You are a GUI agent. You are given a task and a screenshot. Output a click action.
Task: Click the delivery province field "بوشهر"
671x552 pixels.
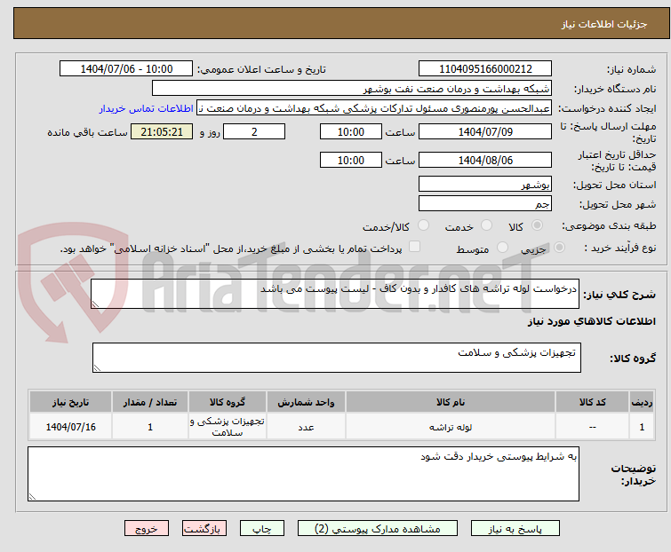pyautogui.click(x=485, y=185)
